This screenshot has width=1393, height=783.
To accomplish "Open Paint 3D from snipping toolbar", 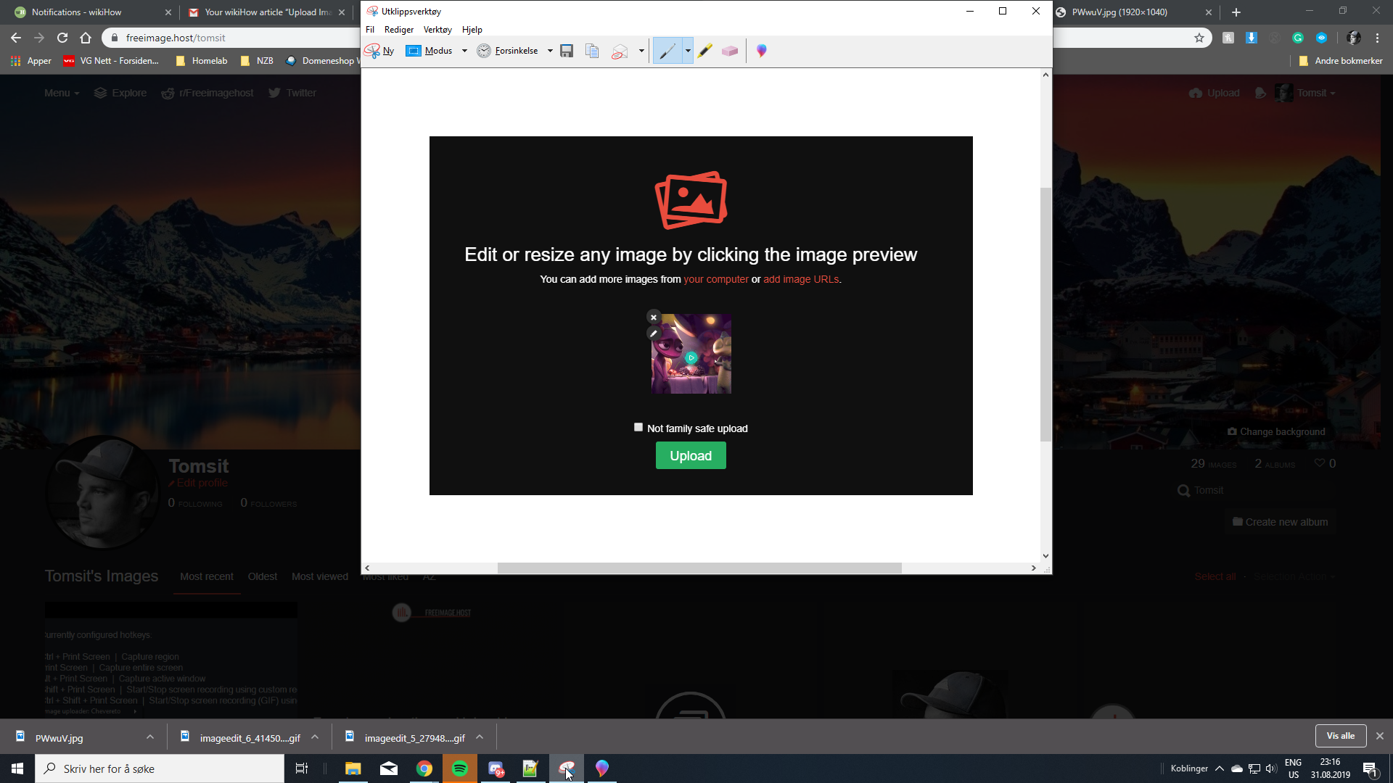I will pyautogui.click(x=761, y=51).
